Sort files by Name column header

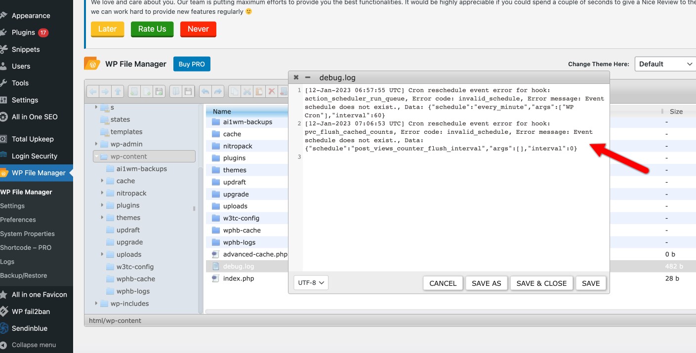[222, 112]
